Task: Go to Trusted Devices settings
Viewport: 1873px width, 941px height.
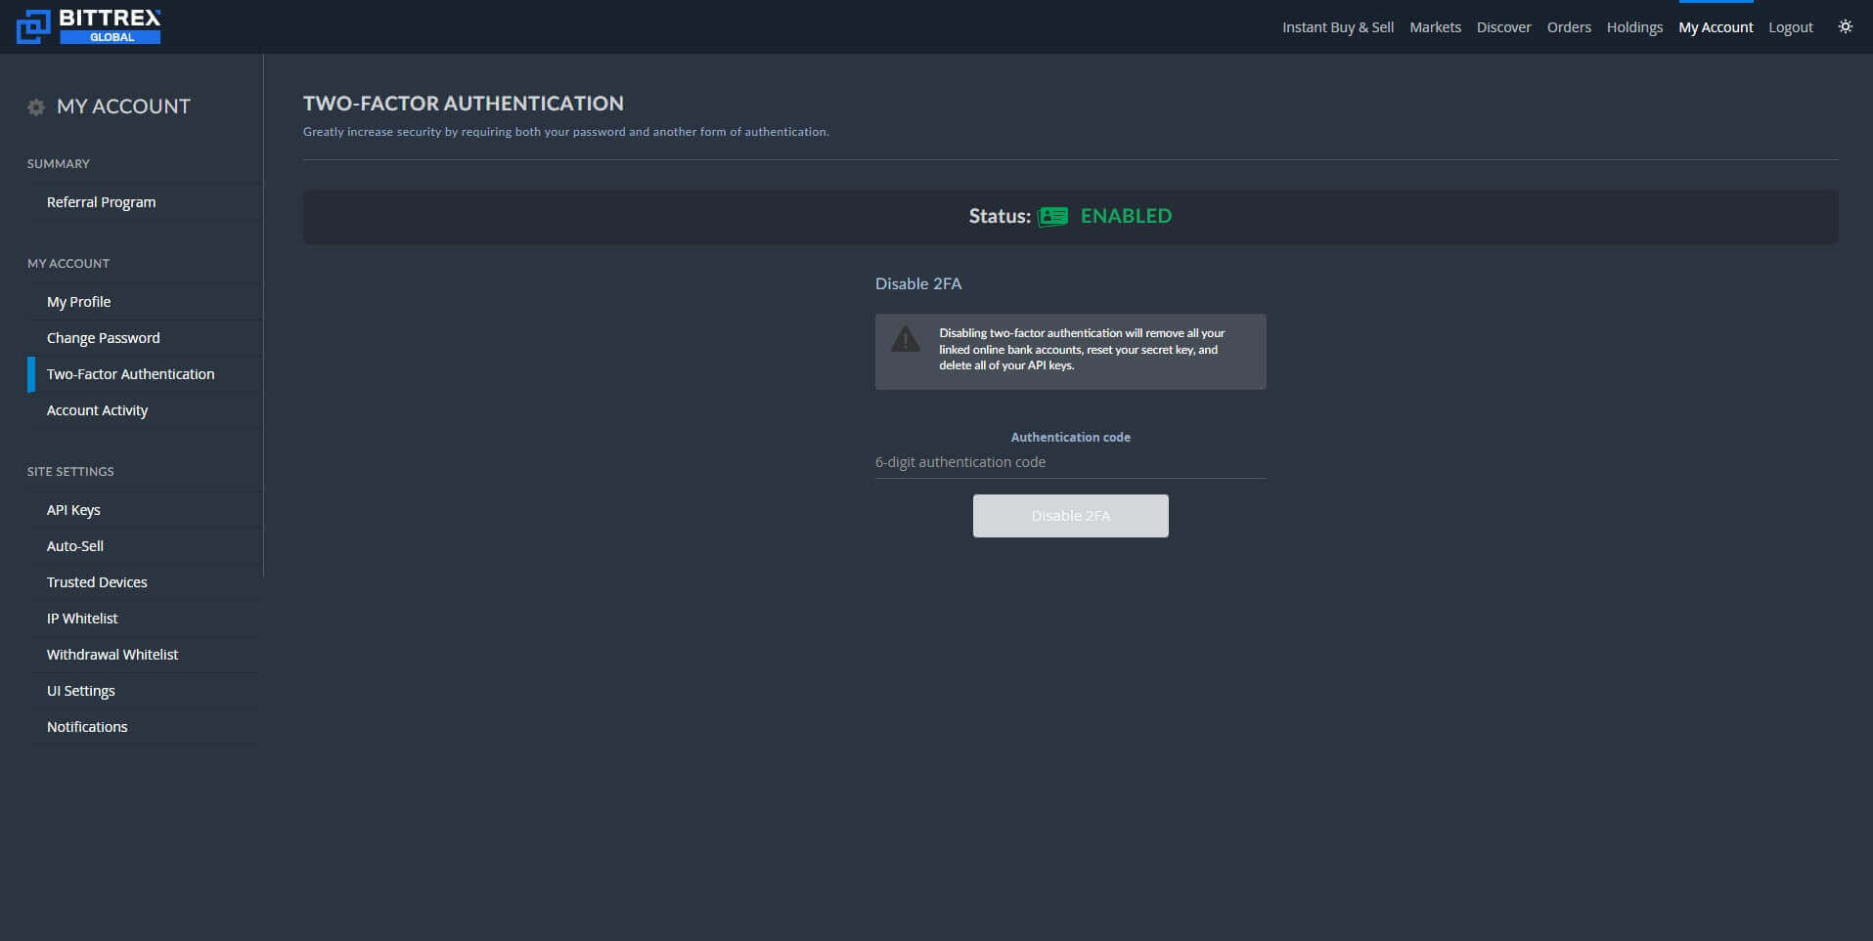Action: click(97, 582)
